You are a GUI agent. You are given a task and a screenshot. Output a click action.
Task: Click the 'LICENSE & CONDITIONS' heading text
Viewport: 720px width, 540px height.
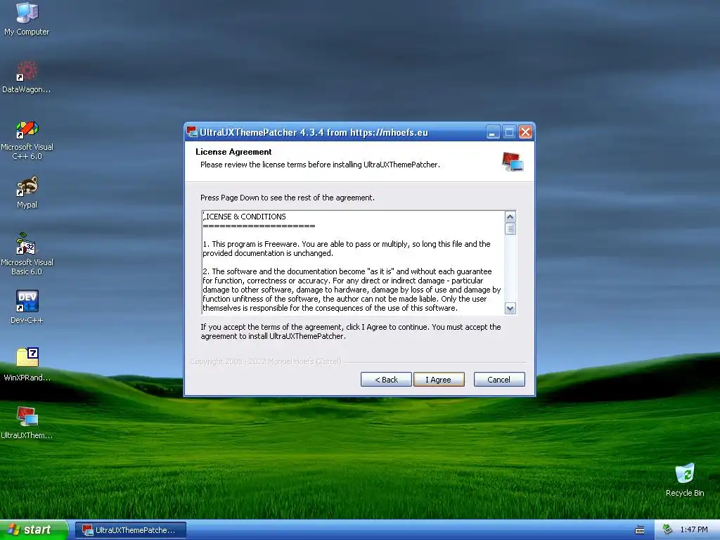[245, 217]
